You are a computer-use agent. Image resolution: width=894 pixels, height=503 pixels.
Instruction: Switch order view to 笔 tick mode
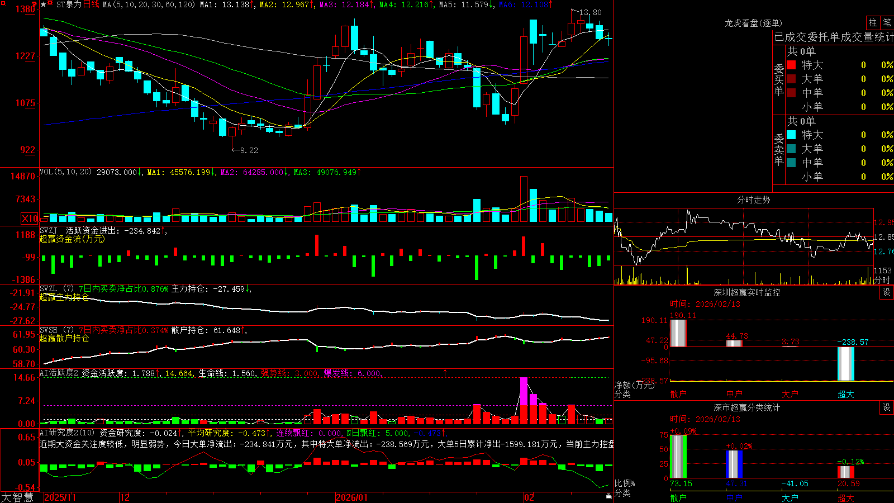pos(887,22)
